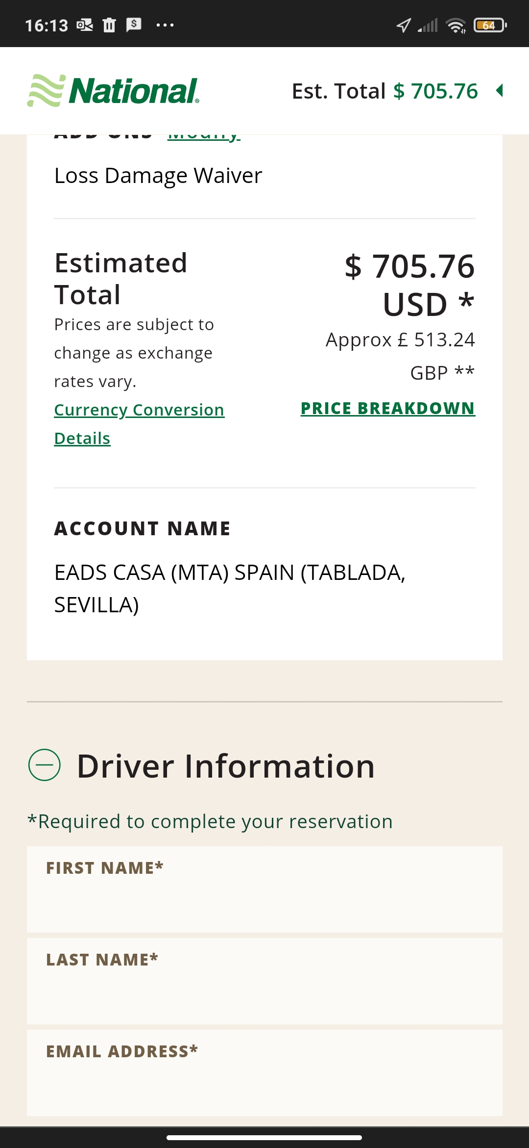This screenshot has width=529, height=1148.
Task: Tap the battery indicator icon
Action: pos(489,25)
